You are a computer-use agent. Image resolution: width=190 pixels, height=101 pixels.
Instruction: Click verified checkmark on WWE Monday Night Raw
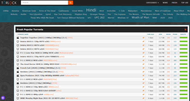pyautogui.click(x=143, y=98)
